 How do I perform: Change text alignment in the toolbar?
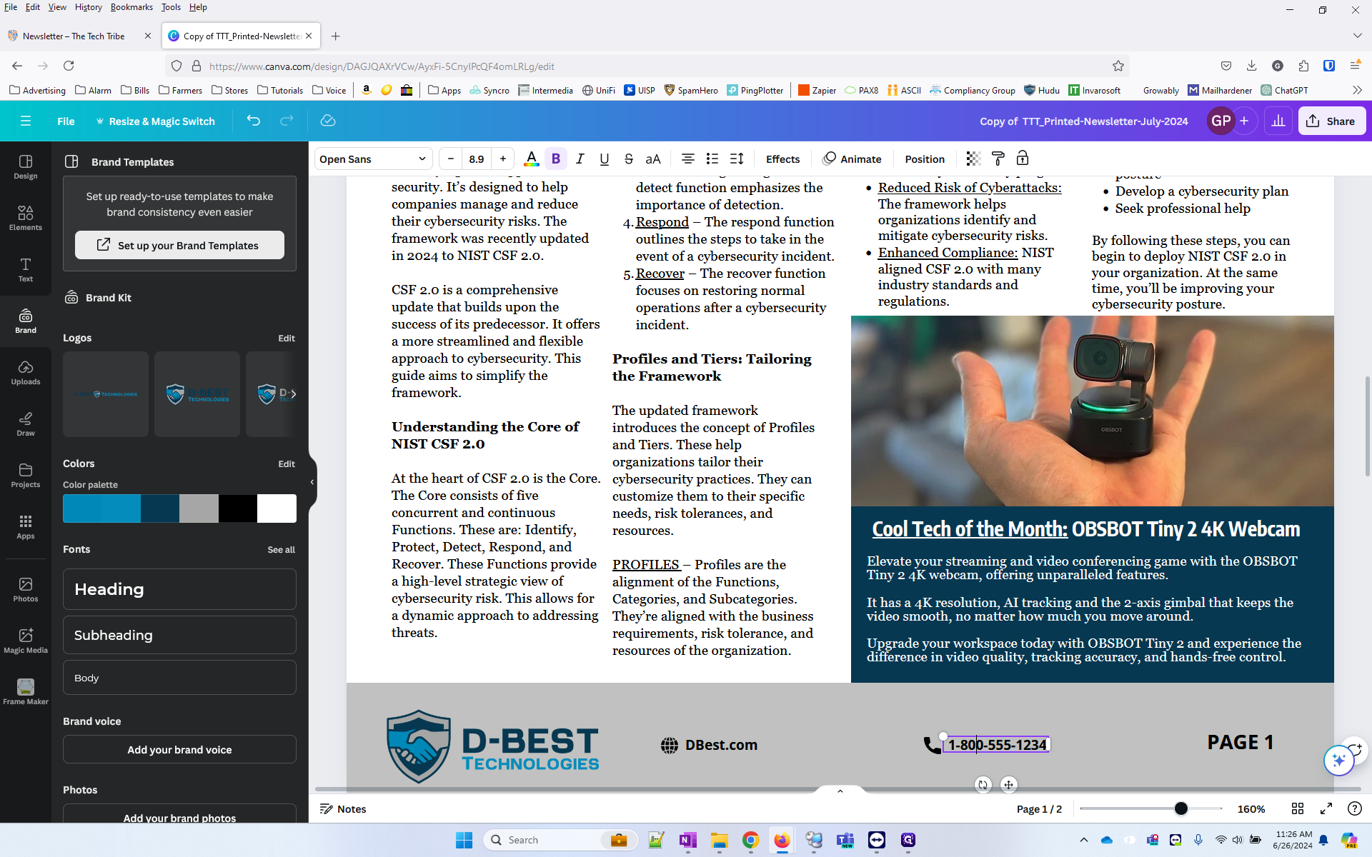(687, 159)
